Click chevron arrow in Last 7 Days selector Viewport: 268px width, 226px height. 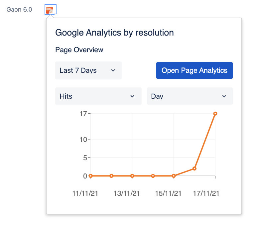tap(113, 70)
